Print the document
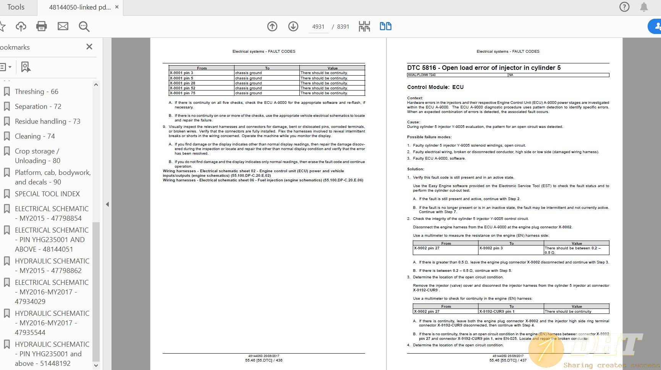Screen dimensions: 661x370 pos(41,26)
